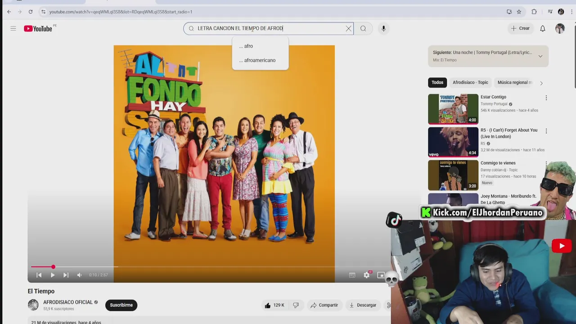Submit search with the magnifier button

[x=363, y=28]
